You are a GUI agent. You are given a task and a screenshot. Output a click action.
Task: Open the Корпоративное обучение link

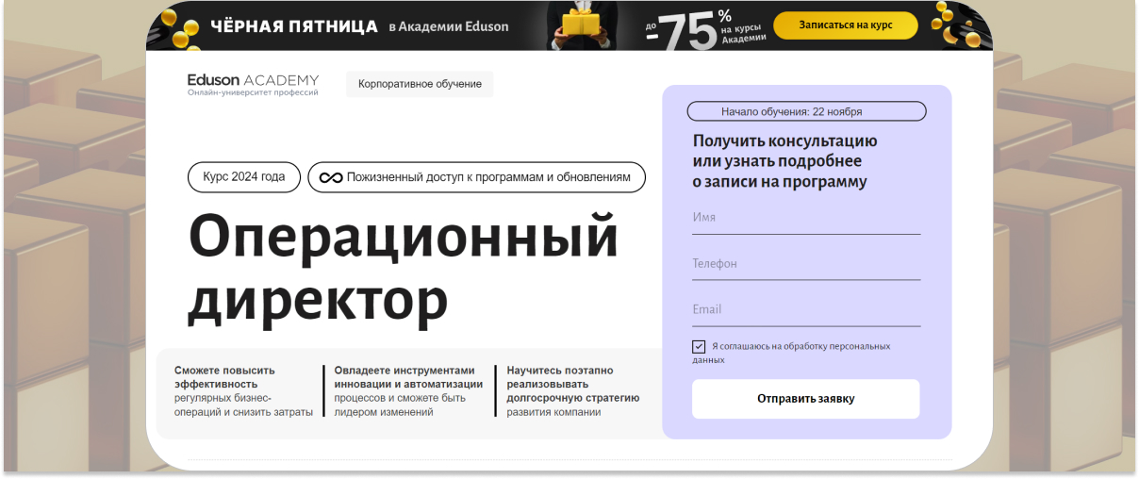pyautogui.click(x=420, y=84)
